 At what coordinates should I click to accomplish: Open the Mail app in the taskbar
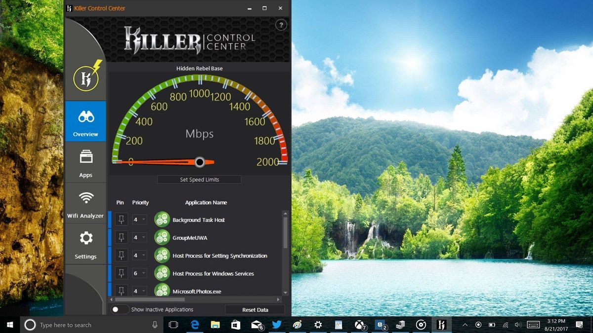256,325
